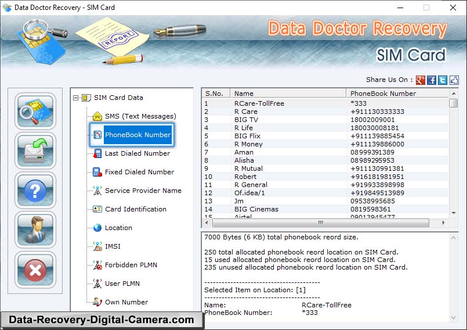Select Own Number tree item

click(x=126, y=302)
